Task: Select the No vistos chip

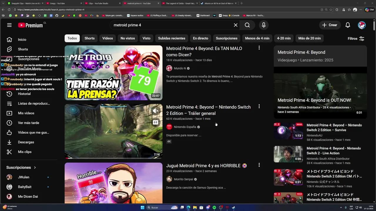Action: click(x=128, y=38)
